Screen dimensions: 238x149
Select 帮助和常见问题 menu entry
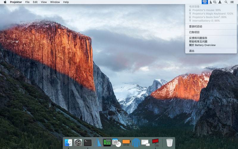pos(211,41)
